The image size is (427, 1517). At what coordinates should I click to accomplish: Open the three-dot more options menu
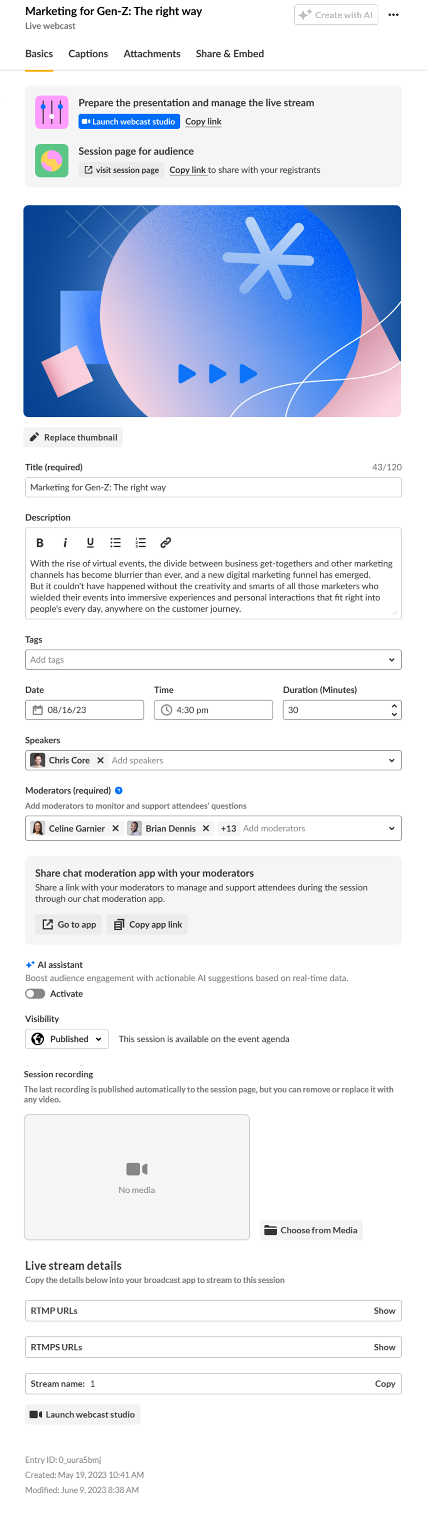click(x=393, y=15)
